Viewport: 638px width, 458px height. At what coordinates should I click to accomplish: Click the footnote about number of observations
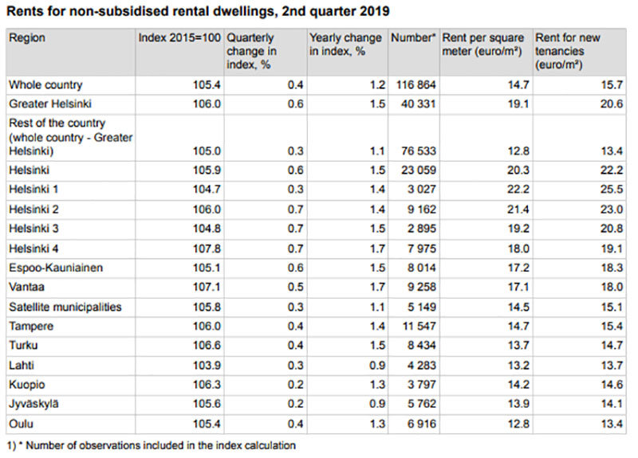pyautogui.click(x=151, y=445)
